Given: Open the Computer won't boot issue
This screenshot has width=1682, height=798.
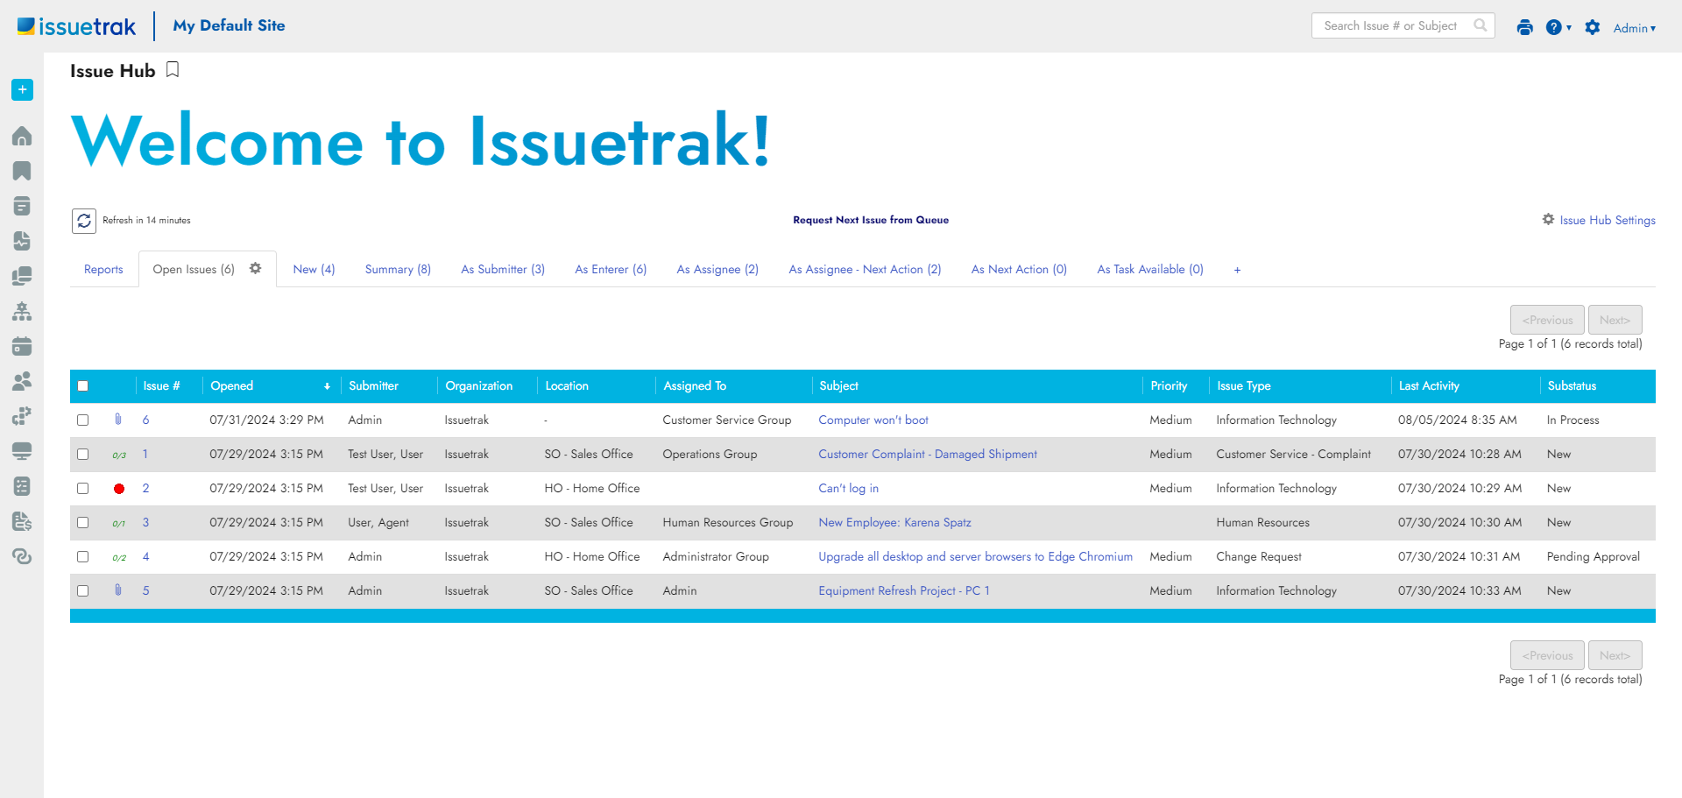Looking at the screenshot, I should pyautogui.click(x=873, y=420).
